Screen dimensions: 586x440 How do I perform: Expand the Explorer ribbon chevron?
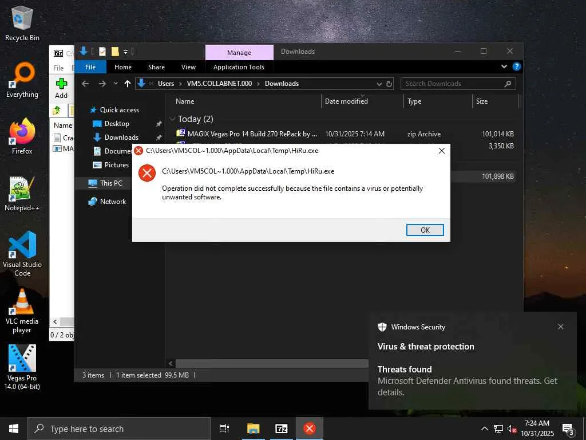point(504,66)
